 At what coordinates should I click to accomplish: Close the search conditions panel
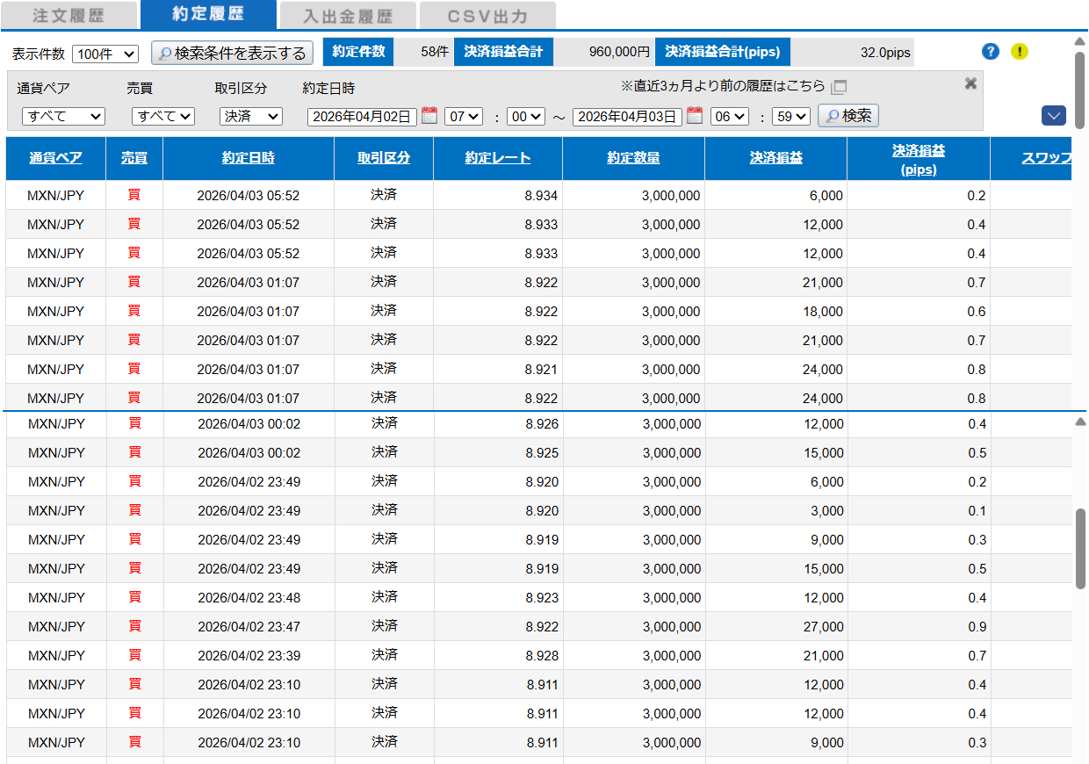tap(970, 83)
